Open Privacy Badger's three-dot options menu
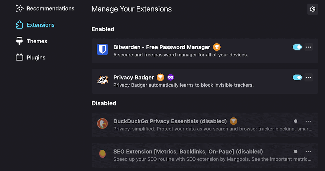The height and width of the screenshot is (171, 325). [x=309, y=77]
